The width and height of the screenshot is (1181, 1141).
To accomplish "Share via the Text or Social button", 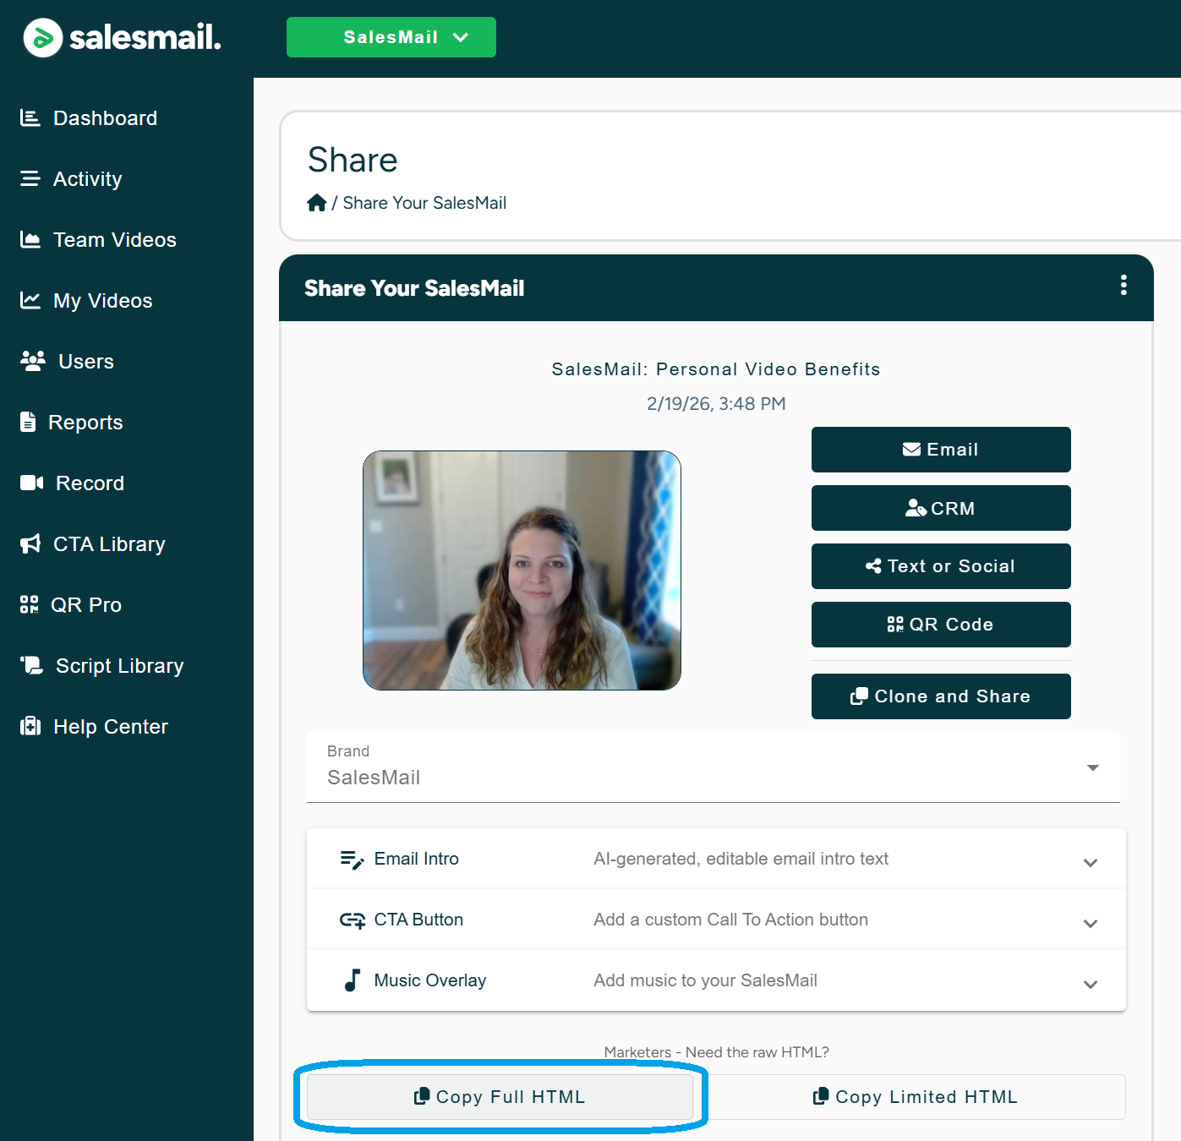I will coord(940,566).
